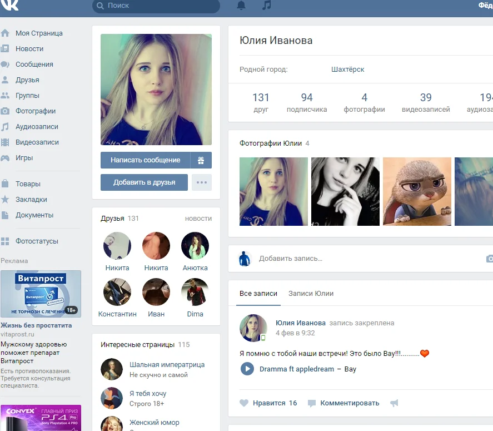Click Юлия Иванова author name on post

coord(300,323)
